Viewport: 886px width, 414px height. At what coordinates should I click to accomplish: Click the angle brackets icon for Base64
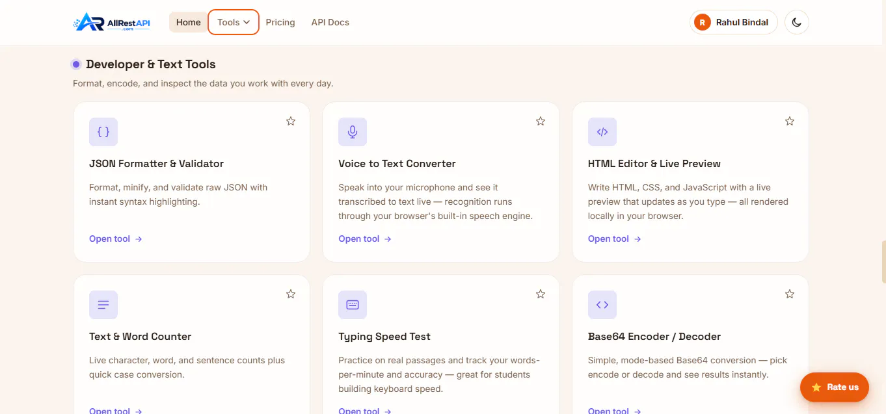(x=602, y=305)
